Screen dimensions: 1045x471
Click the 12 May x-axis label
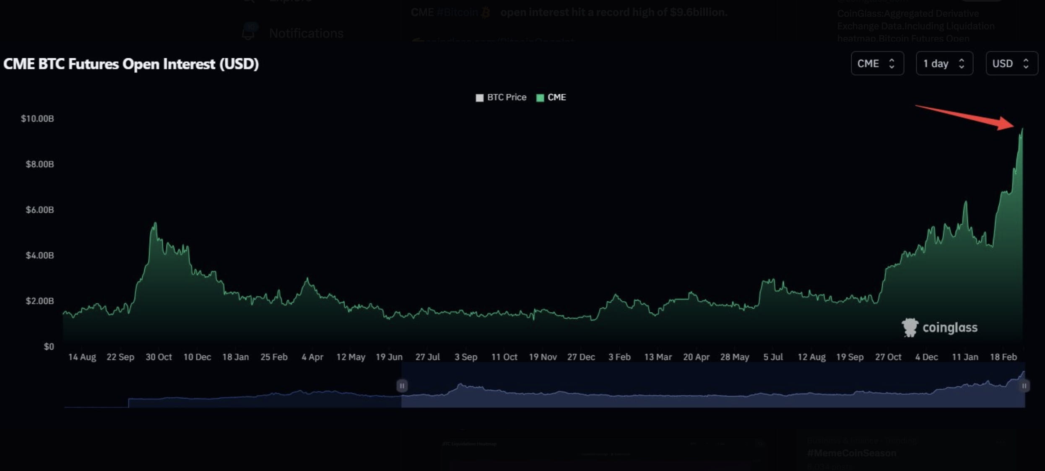point(351,357)
